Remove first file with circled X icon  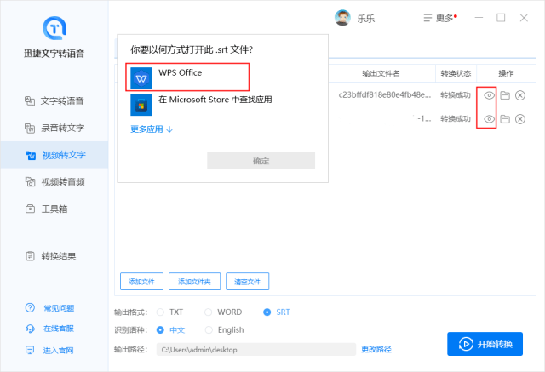(x=520, y=95)
